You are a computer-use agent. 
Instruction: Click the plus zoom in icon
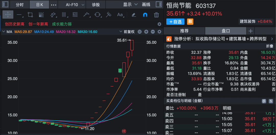(x=146, y=32)
